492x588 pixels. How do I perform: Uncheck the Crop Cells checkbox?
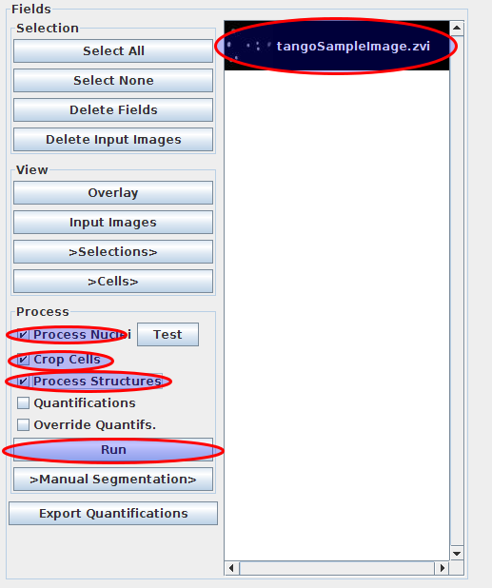[23, 360]
